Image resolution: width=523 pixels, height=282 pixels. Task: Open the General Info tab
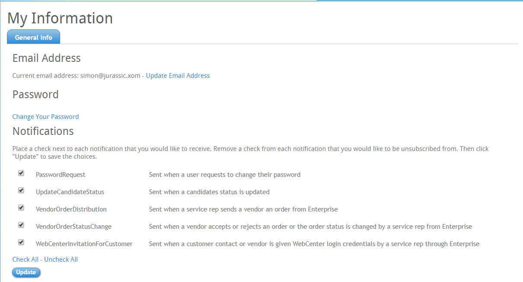pos(33,38)
